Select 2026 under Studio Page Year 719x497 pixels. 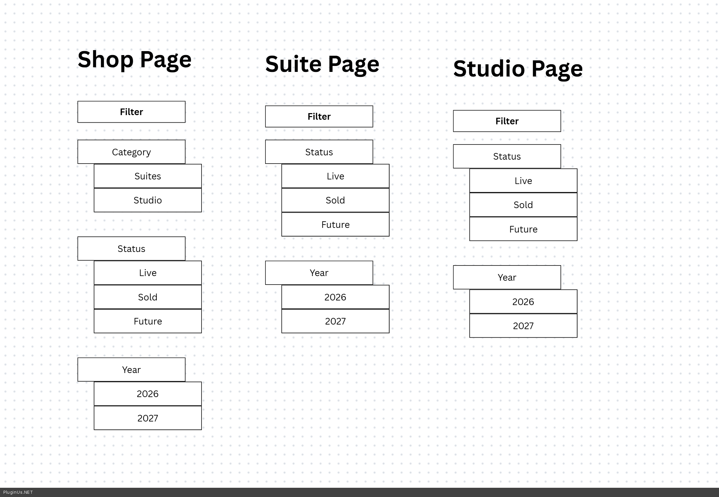point(523,302)
